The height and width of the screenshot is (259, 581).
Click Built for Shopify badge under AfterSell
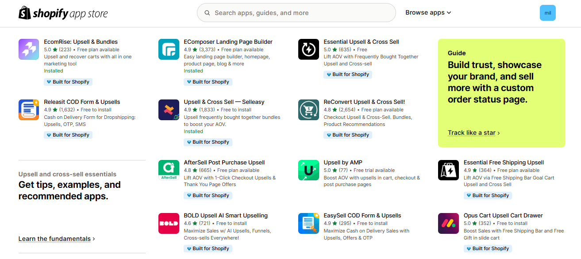pyautogui.click(x=208, y=195)
